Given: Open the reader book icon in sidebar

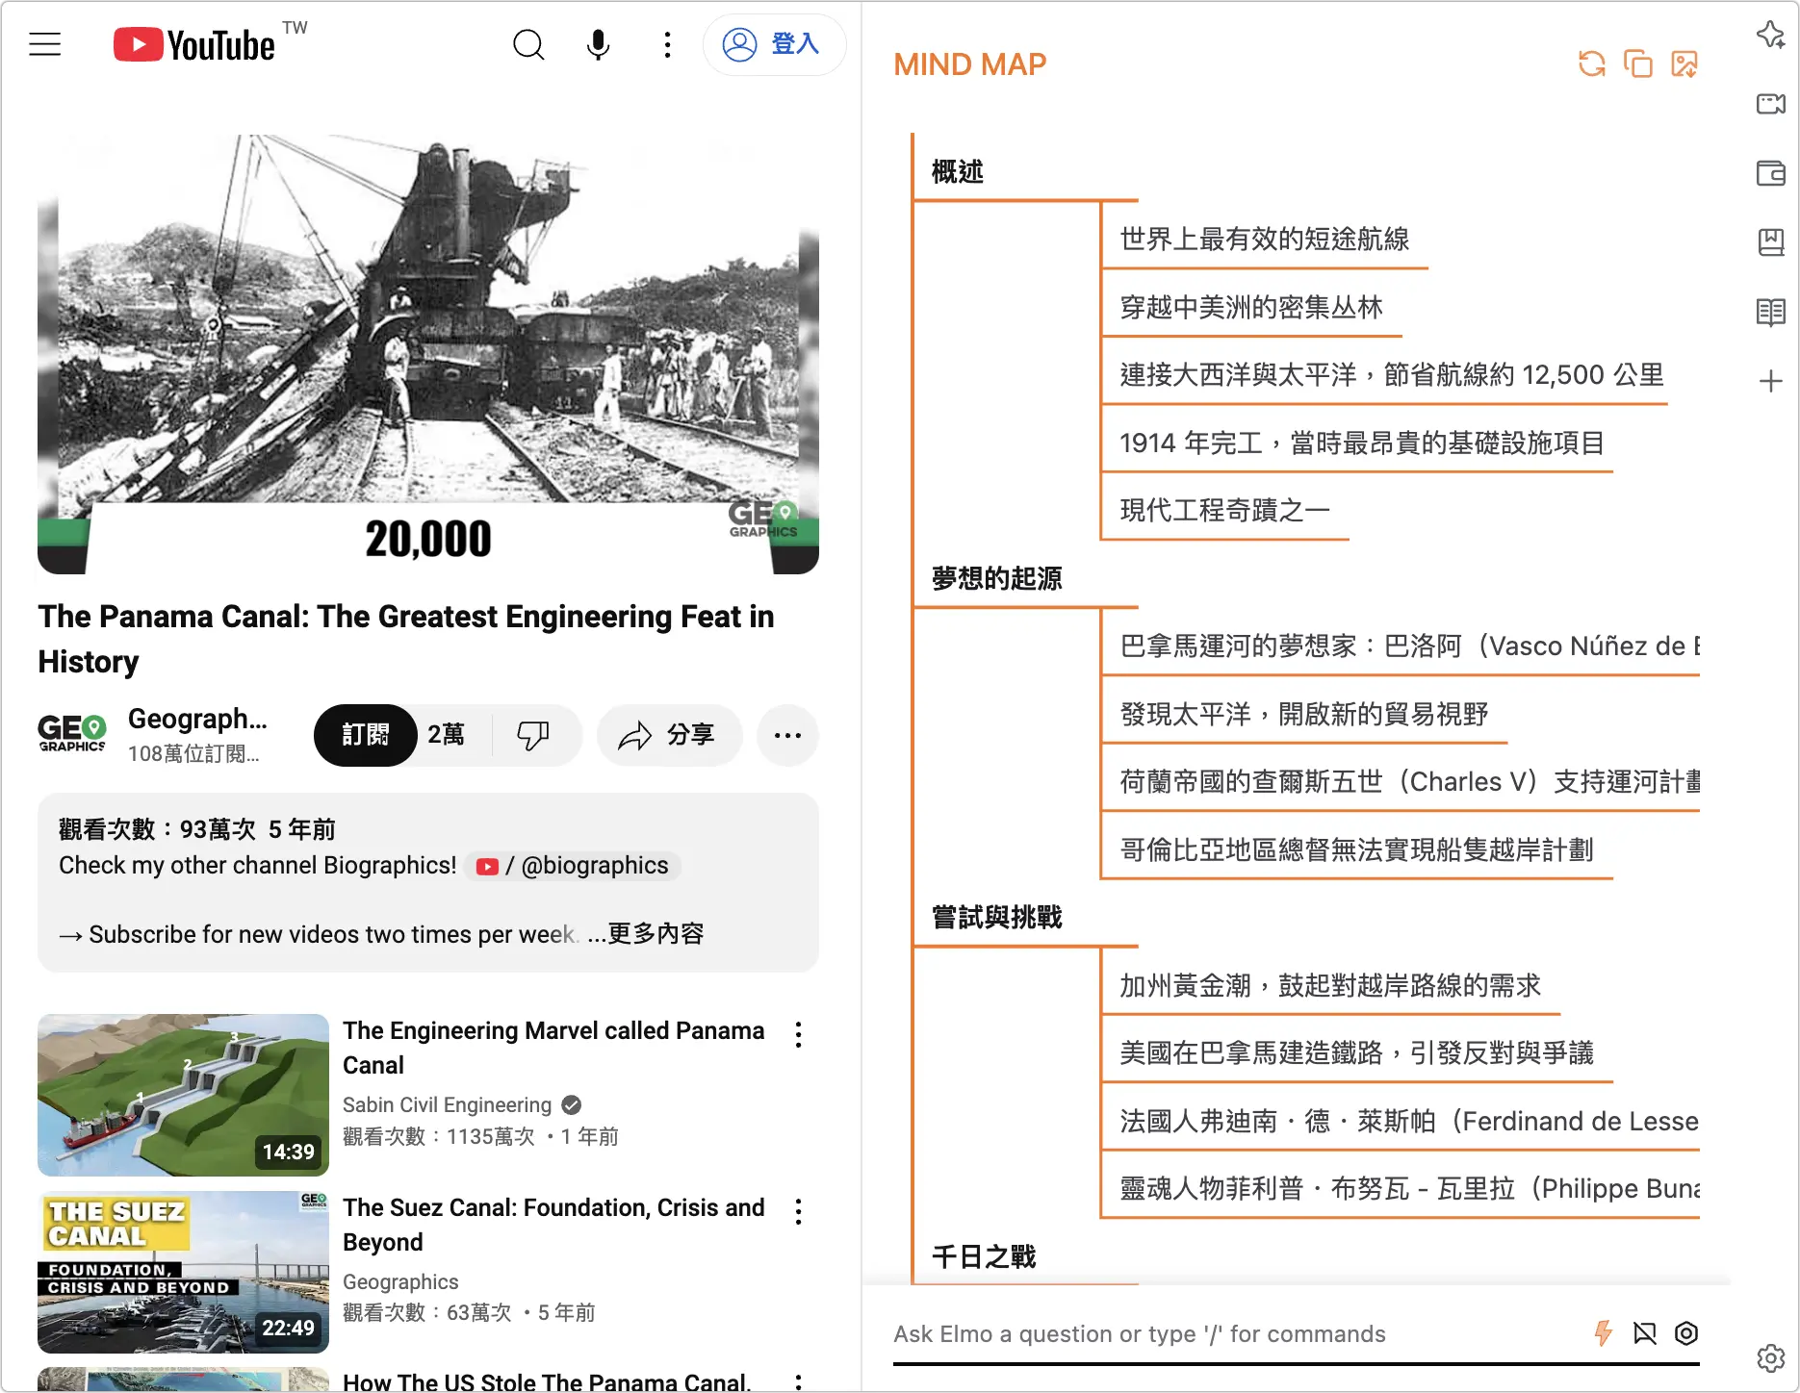Looking at the screenshot, I should tap(1771, 312).
